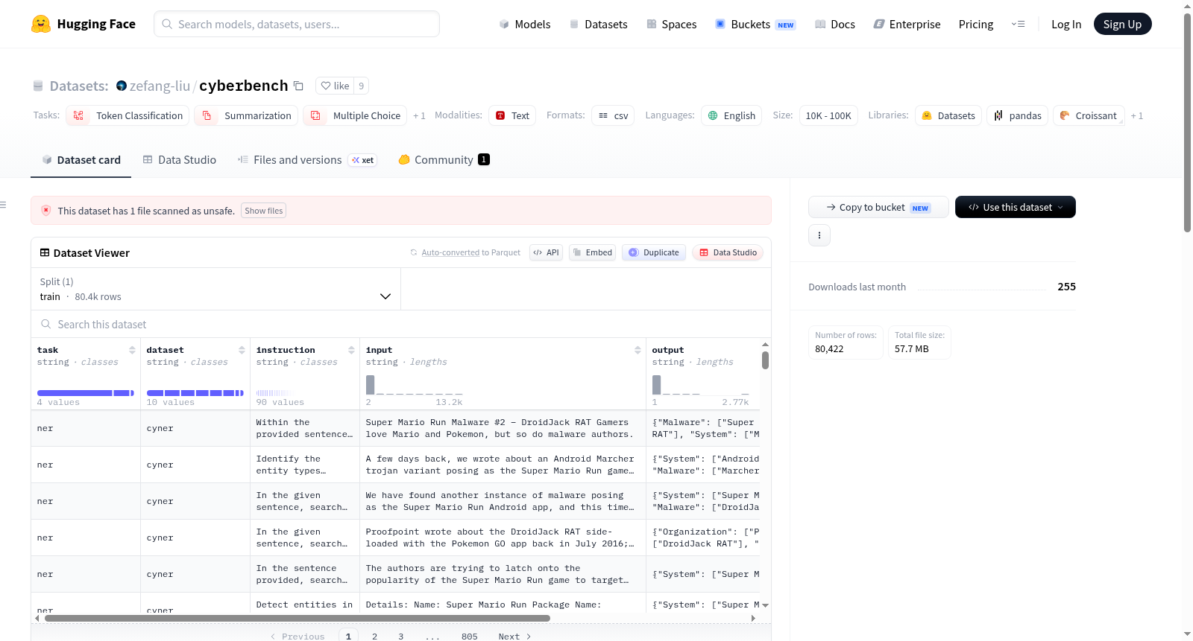Go to page 805
This screenshot has height=641, width=1193.
[x=469, y=636]
